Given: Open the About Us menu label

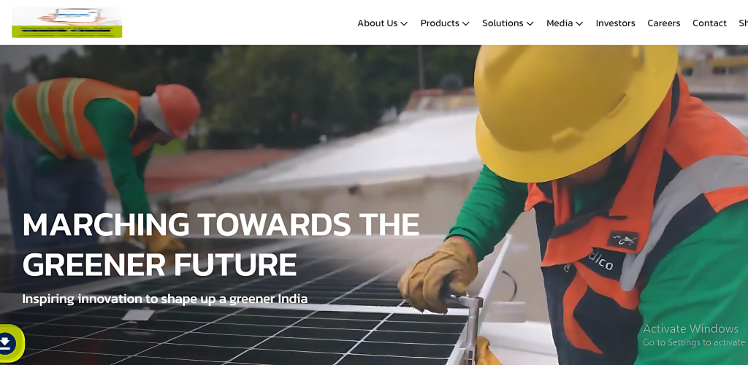Looking at the screenshot, I should 378,23.
